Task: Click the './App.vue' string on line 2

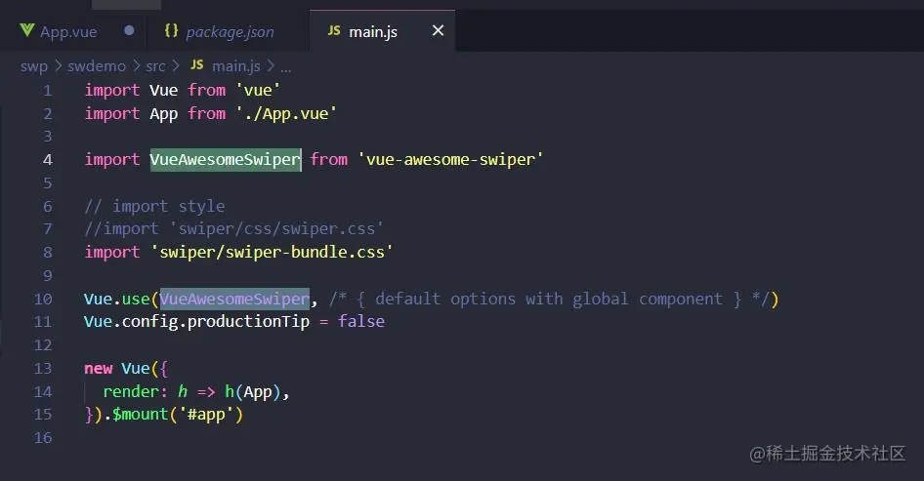Action: coord(286,113)
